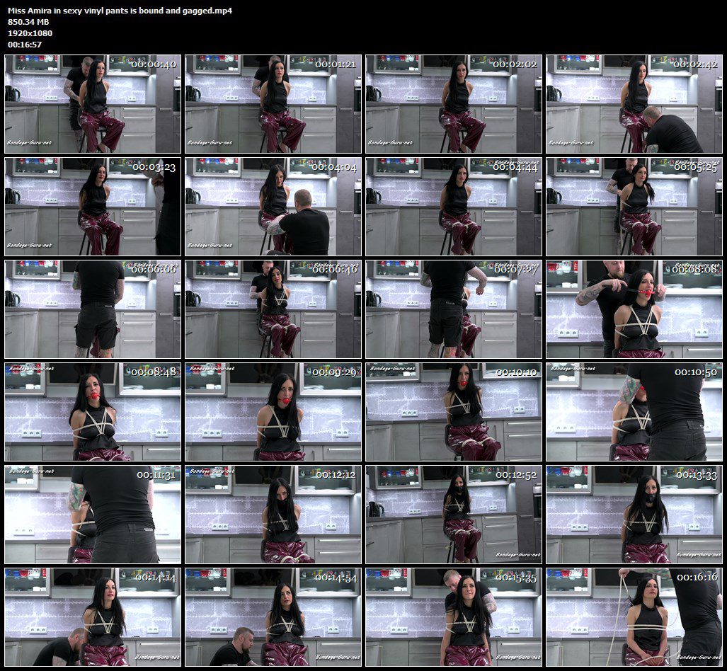
Task: Click the 00:06:06 thumbnail
Action: (x=93, y=309)
